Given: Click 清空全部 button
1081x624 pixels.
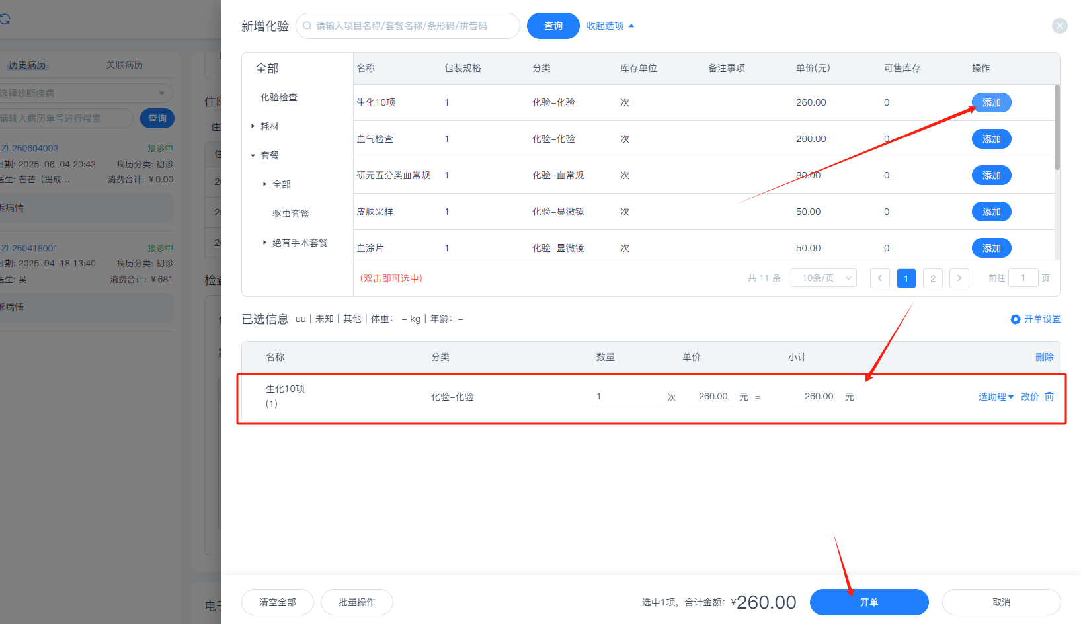Looking at the screenshot, I should click(x=278, y=602).
